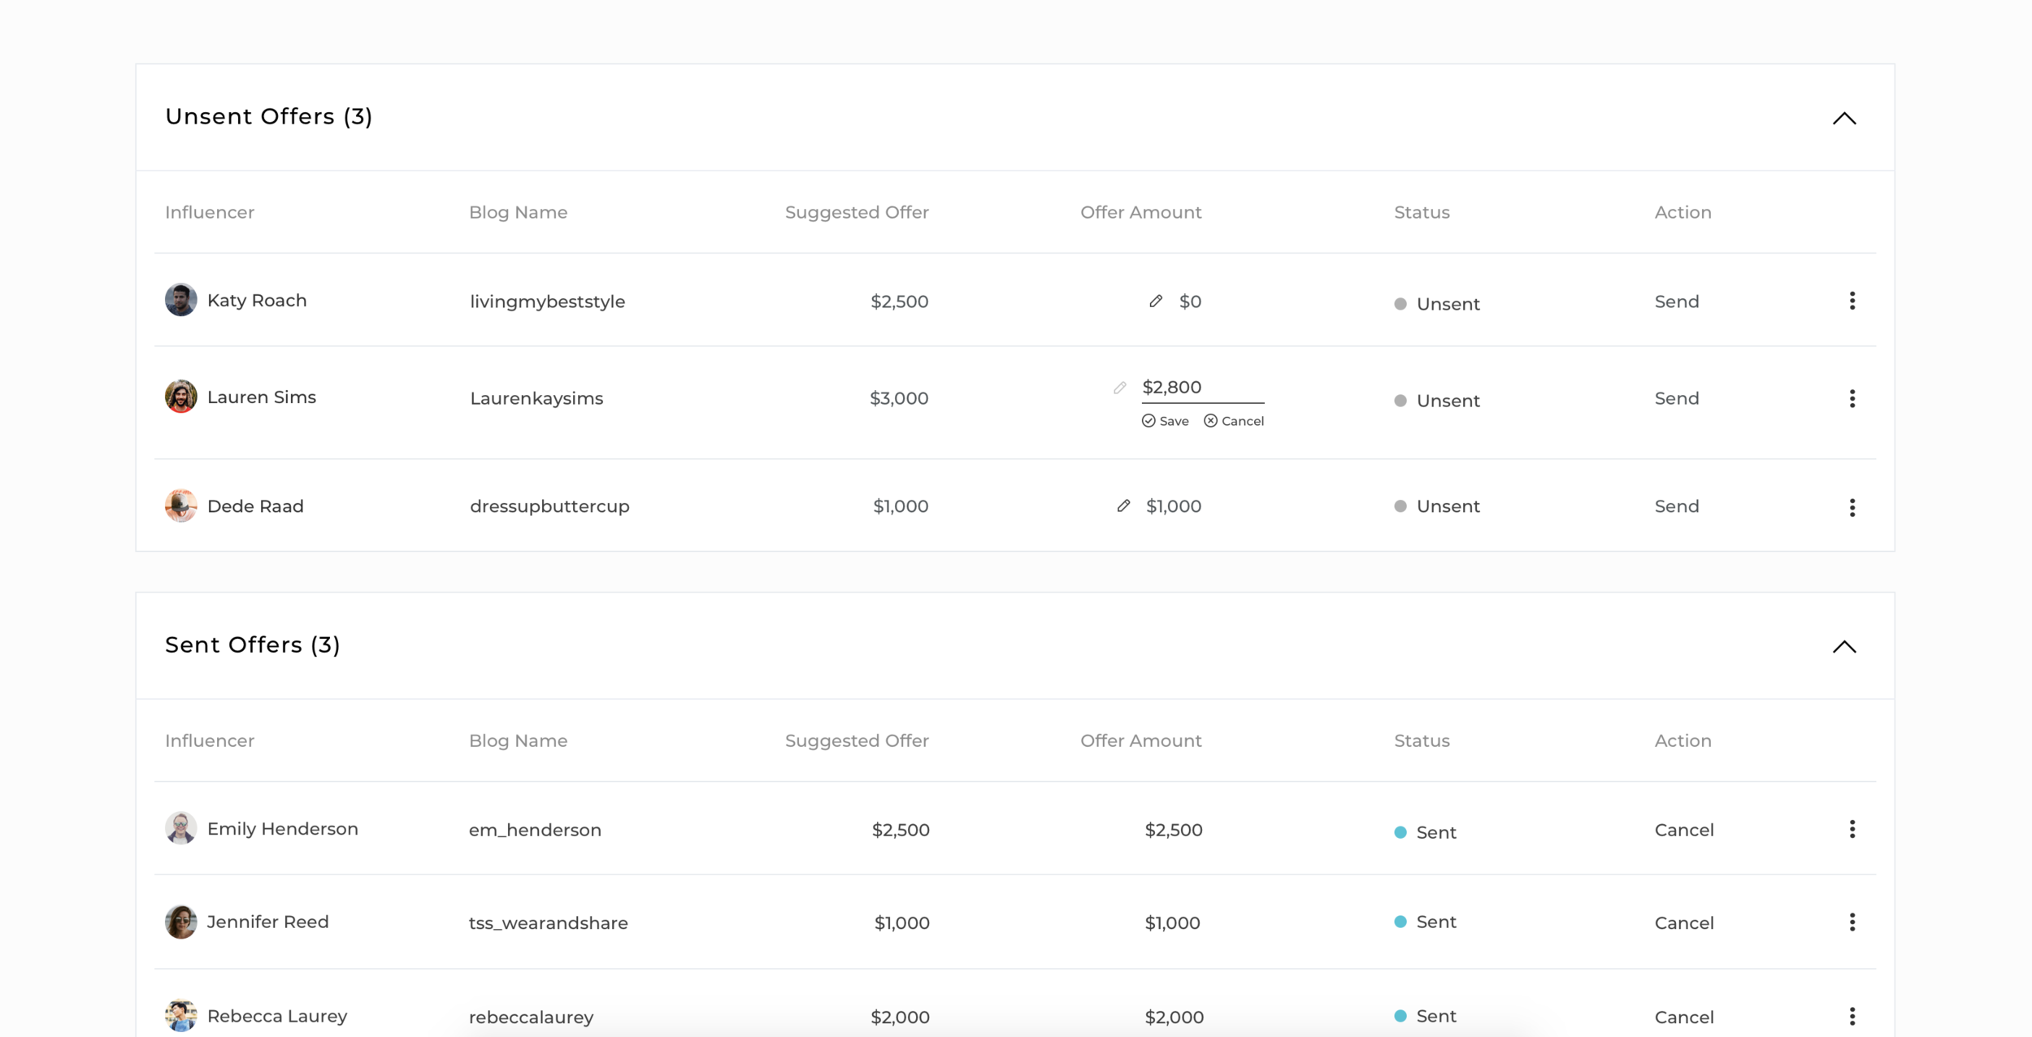Screen dimensions: 2032x1037
Task: Open the kebab menu in Jennifer Reed's row
Action: tap(1852, 922)
